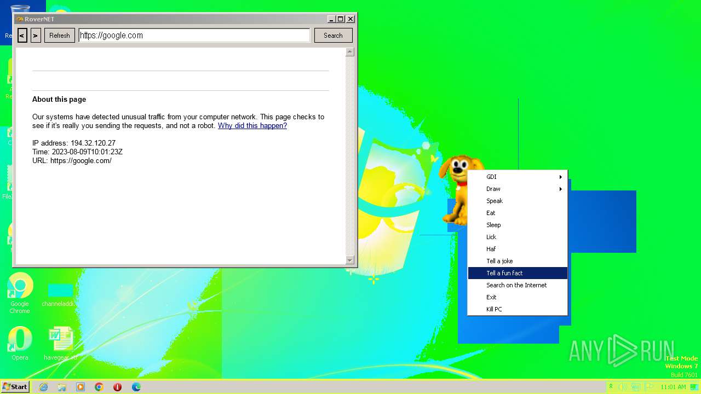
Task: Launch Chrome from the taskbar
Action: [x=99, y=387]
